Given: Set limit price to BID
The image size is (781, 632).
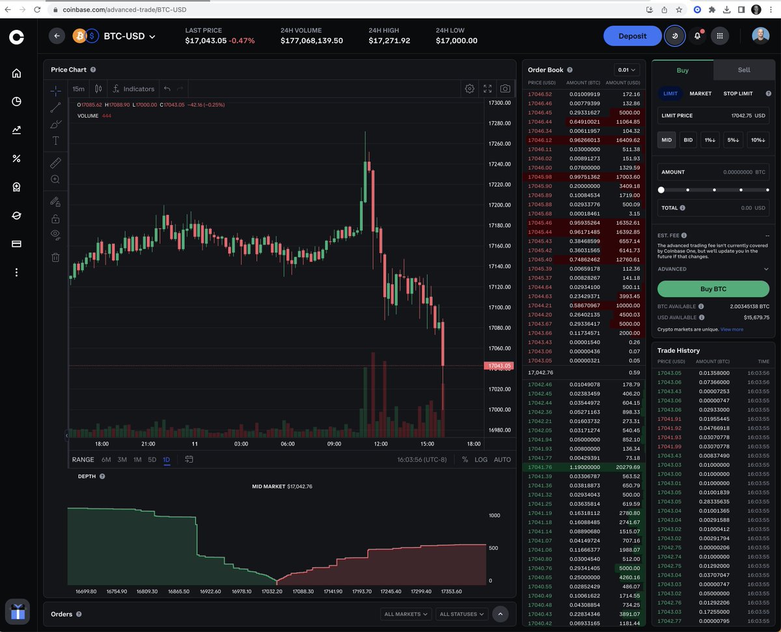Looking at the screenshot, I should 688,140.
